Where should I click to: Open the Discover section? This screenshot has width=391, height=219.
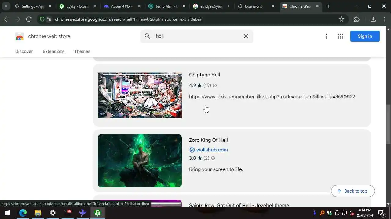[x=24, y=51]
